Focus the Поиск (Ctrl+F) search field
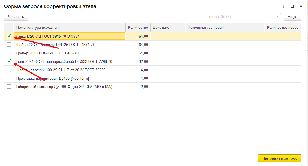Image resolution: width=308 pixels, height=166 pixels. 240,17
